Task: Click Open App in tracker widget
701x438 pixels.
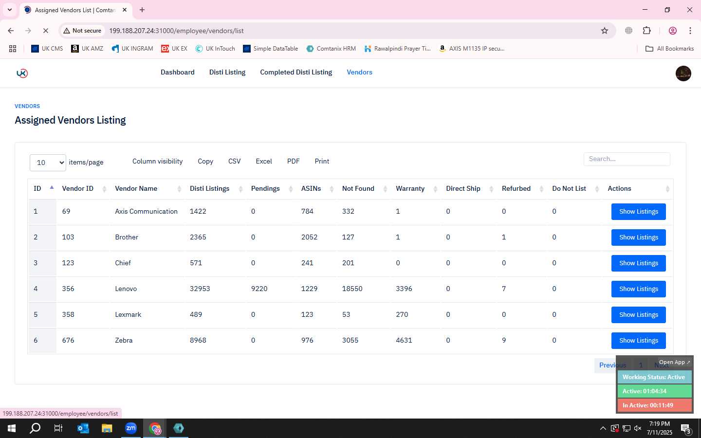Action: click(674, 362)
